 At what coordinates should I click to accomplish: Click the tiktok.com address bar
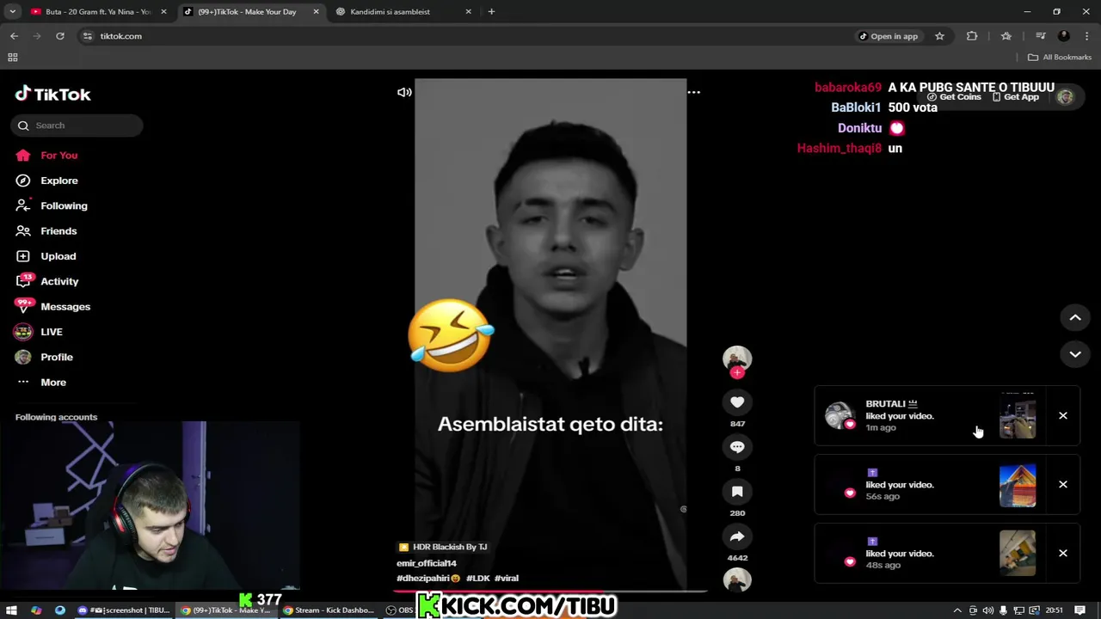coord(464,36)
